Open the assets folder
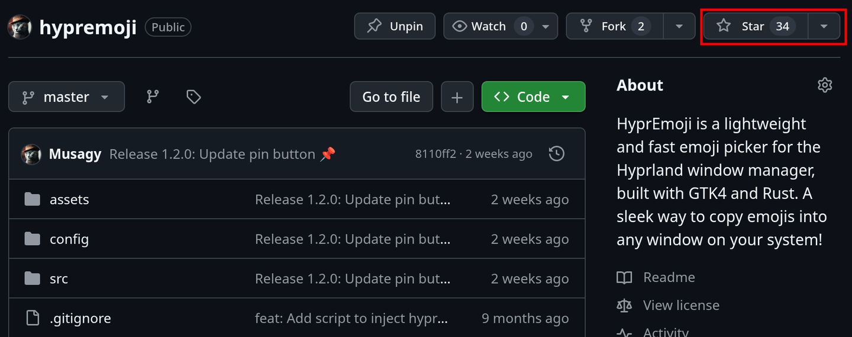The height and width of the screenshot is (337, 852). pyautogui.click(x=69, y=200)
